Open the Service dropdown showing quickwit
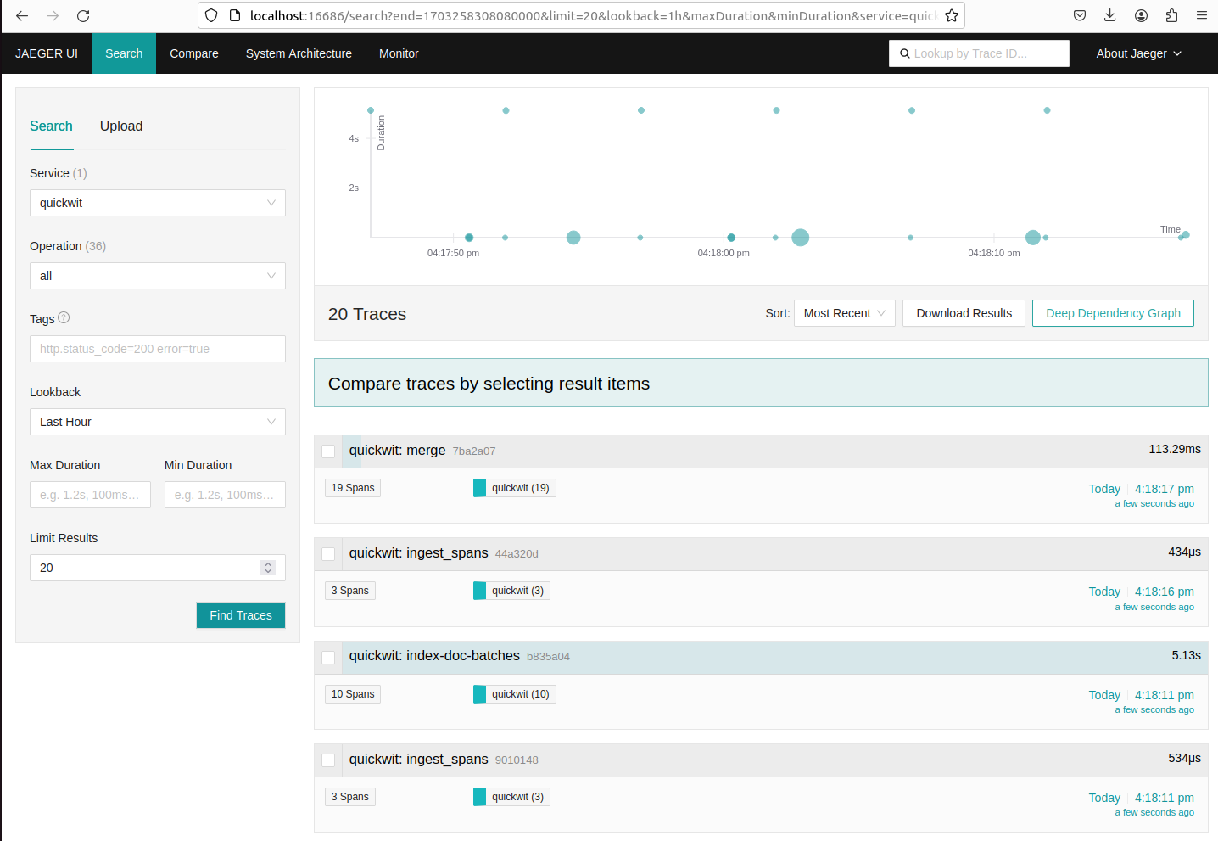Image resolution: width=1218 pixels, height=841 pixels. pyautogui.click(x=158, y=203)
